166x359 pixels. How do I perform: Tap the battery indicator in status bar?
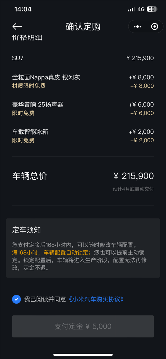point(152,9)
